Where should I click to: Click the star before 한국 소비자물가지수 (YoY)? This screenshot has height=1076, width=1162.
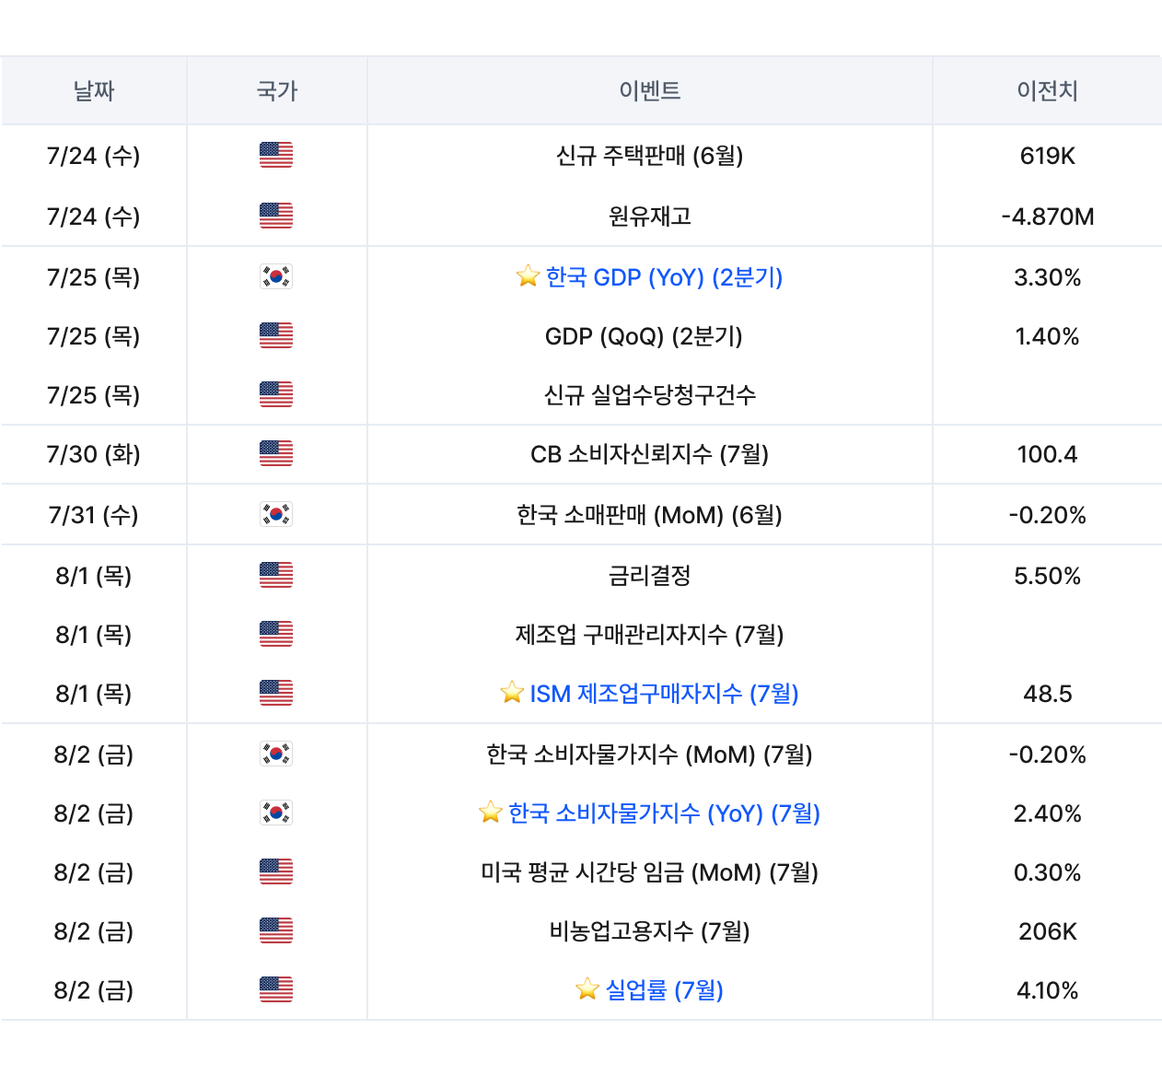coord(491,813)
